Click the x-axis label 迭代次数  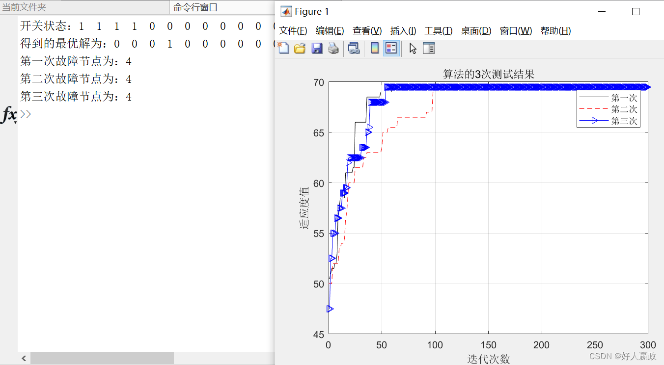click(x=488, y=359)
